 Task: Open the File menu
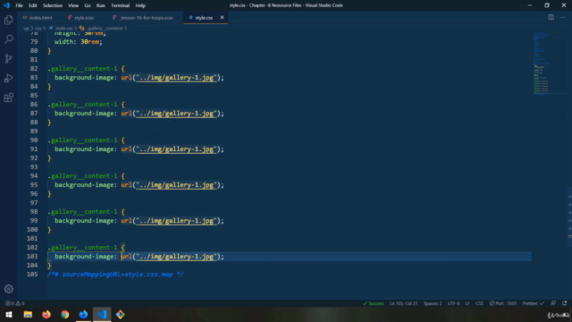[19, 5]
